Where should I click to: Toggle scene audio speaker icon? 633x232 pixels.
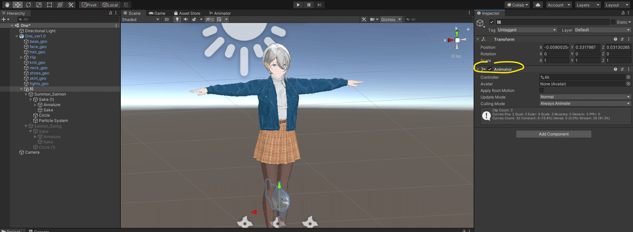pyautogui.click(x=186, y=20)
